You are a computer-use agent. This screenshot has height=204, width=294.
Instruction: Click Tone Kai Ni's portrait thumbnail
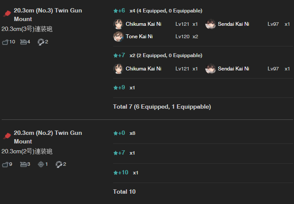click(x=118, y=37)
